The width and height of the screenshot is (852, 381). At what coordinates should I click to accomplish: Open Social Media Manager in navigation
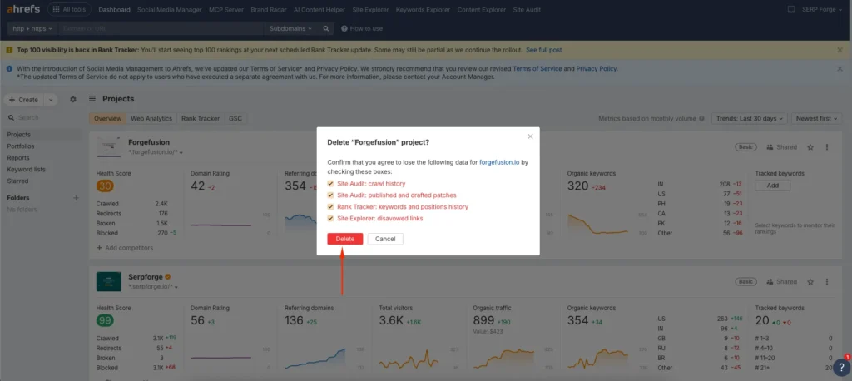click(x=170, y=10)
